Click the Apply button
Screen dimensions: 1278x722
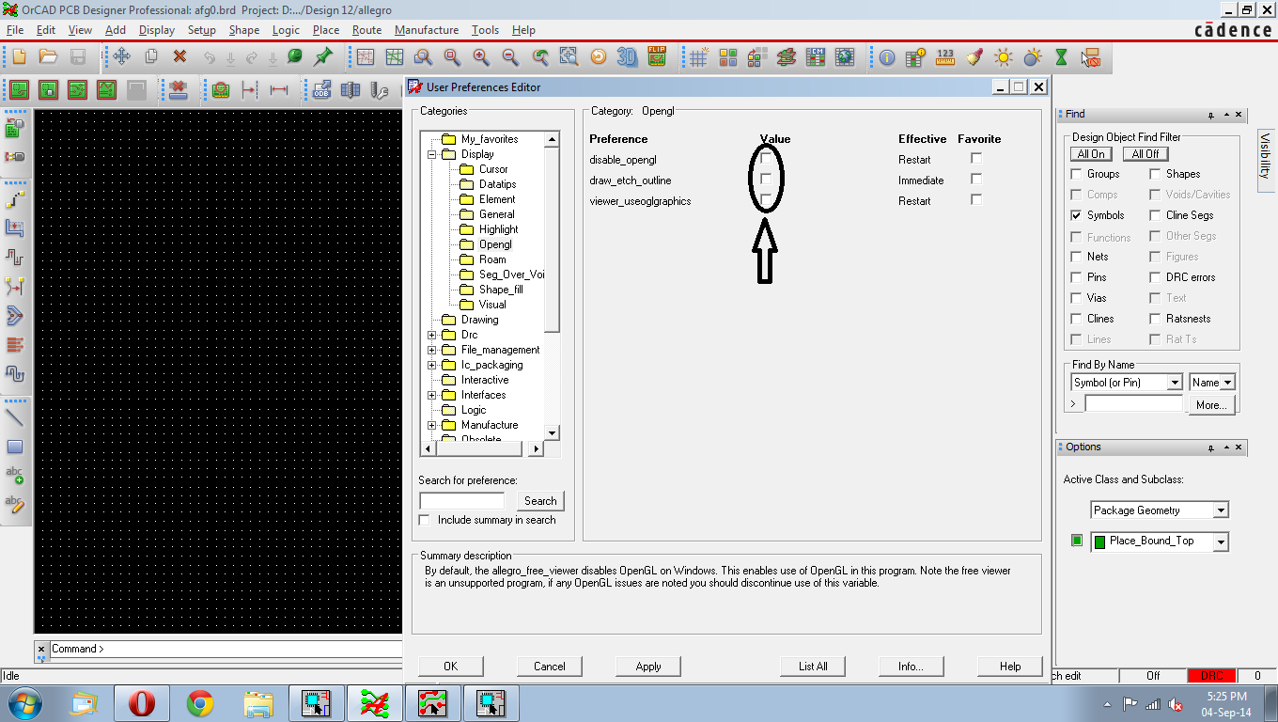pyautogui.click(x=648, y=667)
